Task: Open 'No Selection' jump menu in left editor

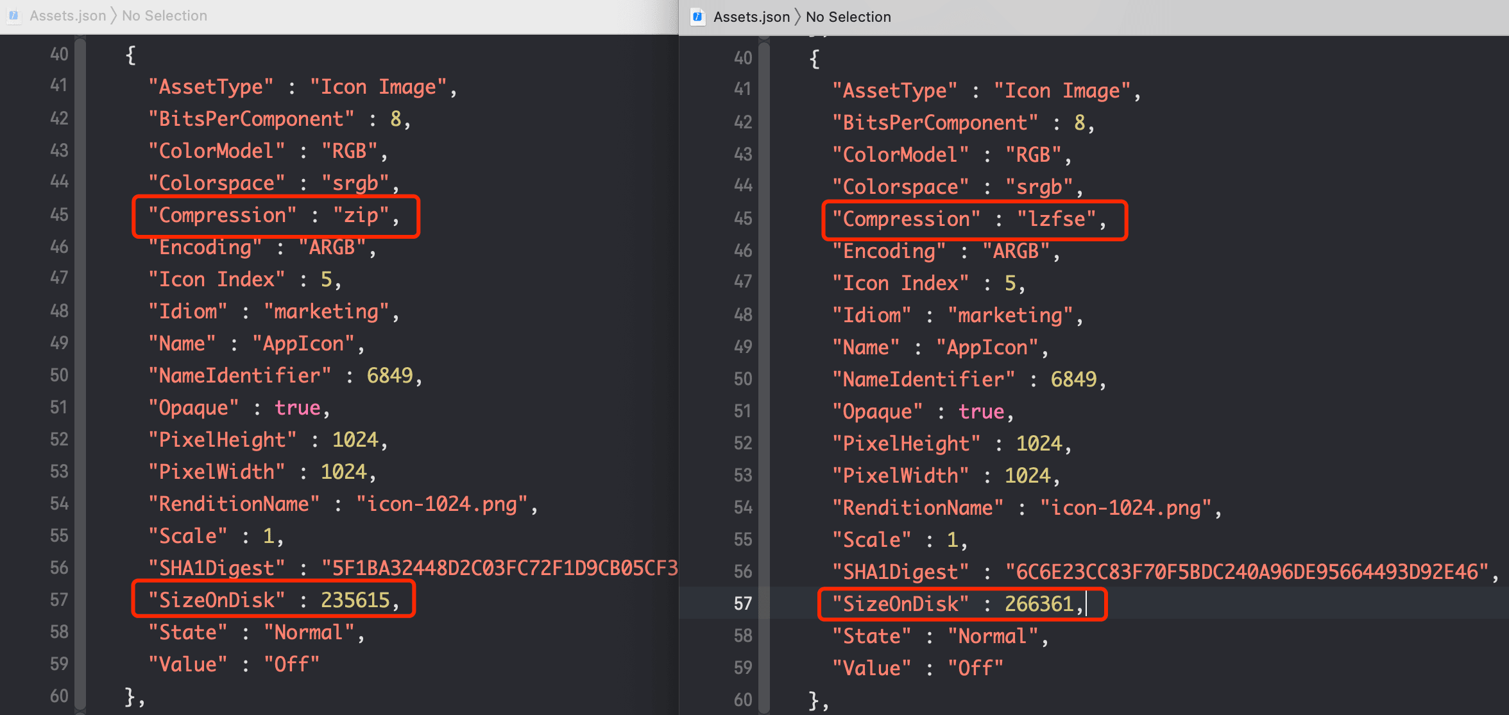Action: (164, 15)
